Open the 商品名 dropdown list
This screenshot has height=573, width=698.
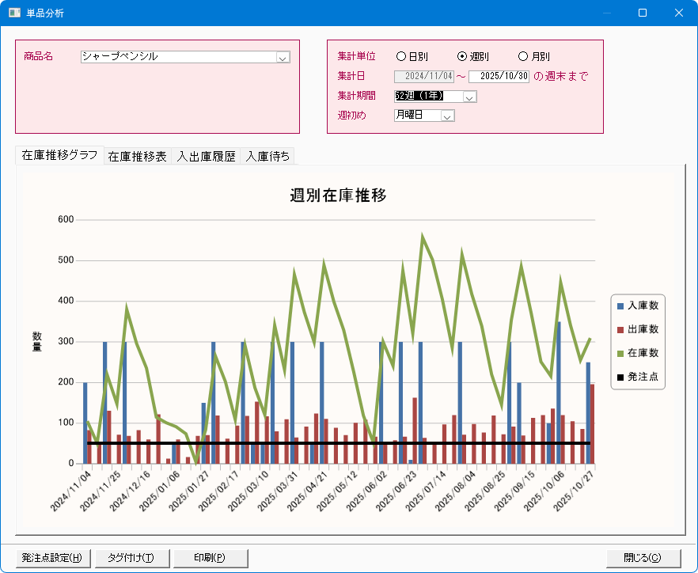click(x=283, y=57)
